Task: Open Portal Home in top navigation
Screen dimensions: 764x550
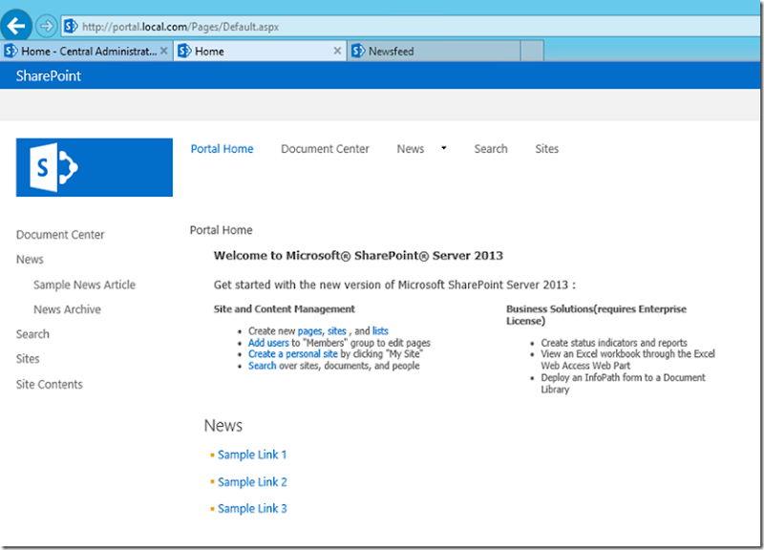Action: click(222, 149)
